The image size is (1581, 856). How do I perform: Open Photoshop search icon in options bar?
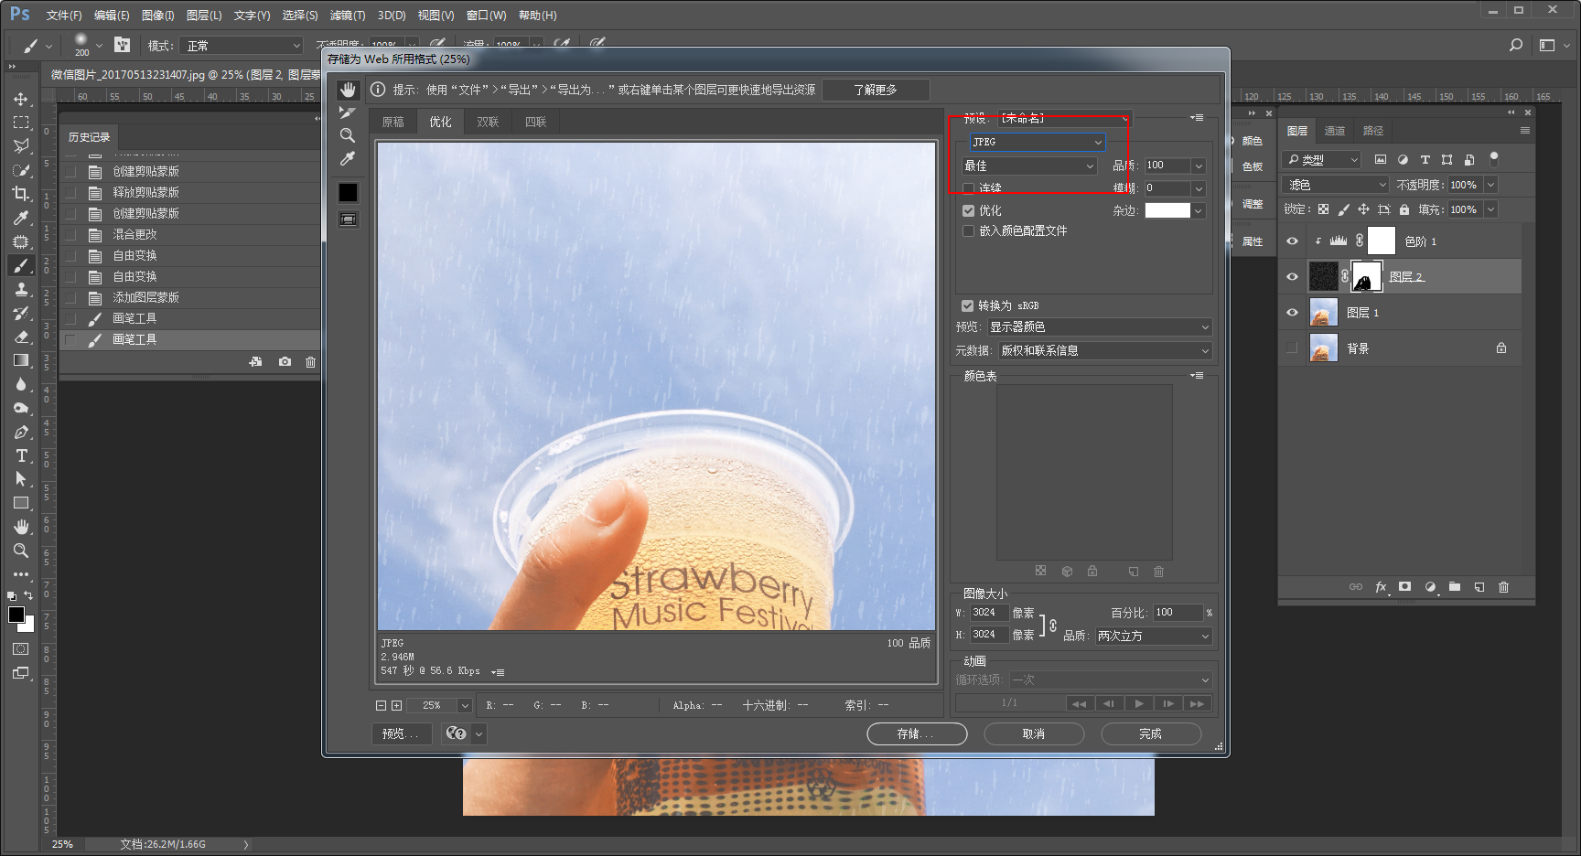(1516, 45)
